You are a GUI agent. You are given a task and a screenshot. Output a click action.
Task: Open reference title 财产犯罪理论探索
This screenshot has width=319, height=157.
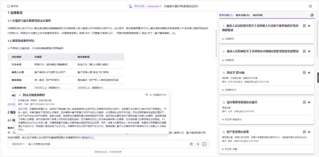(x=238, y=132)
